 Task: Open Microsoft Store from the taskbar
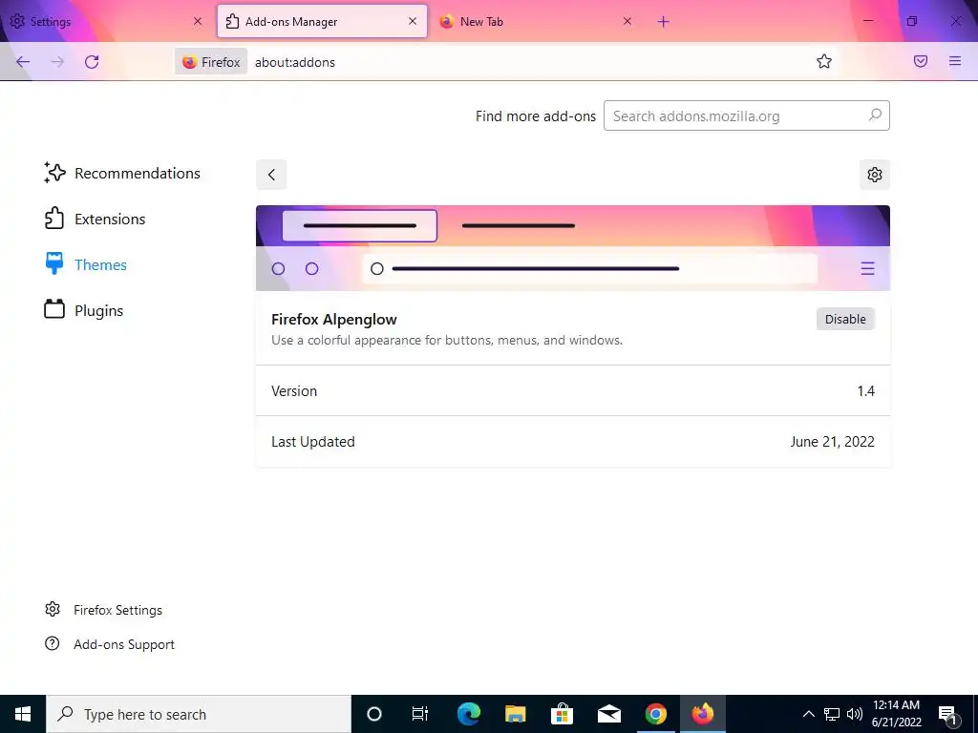click(562, 714)
